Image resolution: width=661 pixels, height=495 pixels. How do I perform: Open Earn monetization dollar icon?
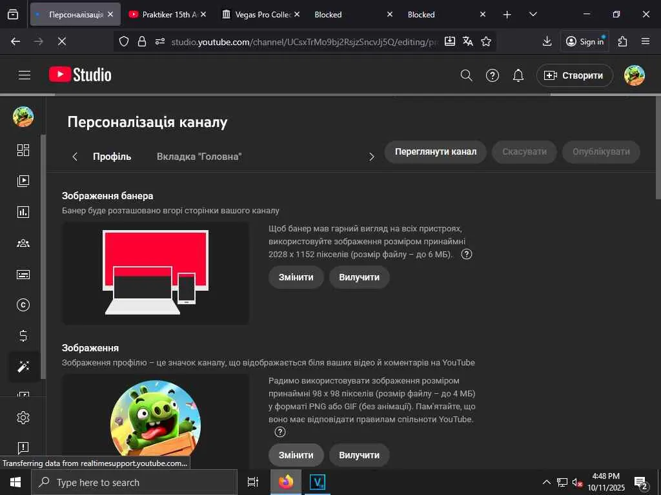click(x=23, y=335)
